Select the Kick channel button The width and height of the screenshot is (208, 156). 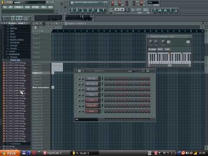pyautogui.click(x=92, y=111)
